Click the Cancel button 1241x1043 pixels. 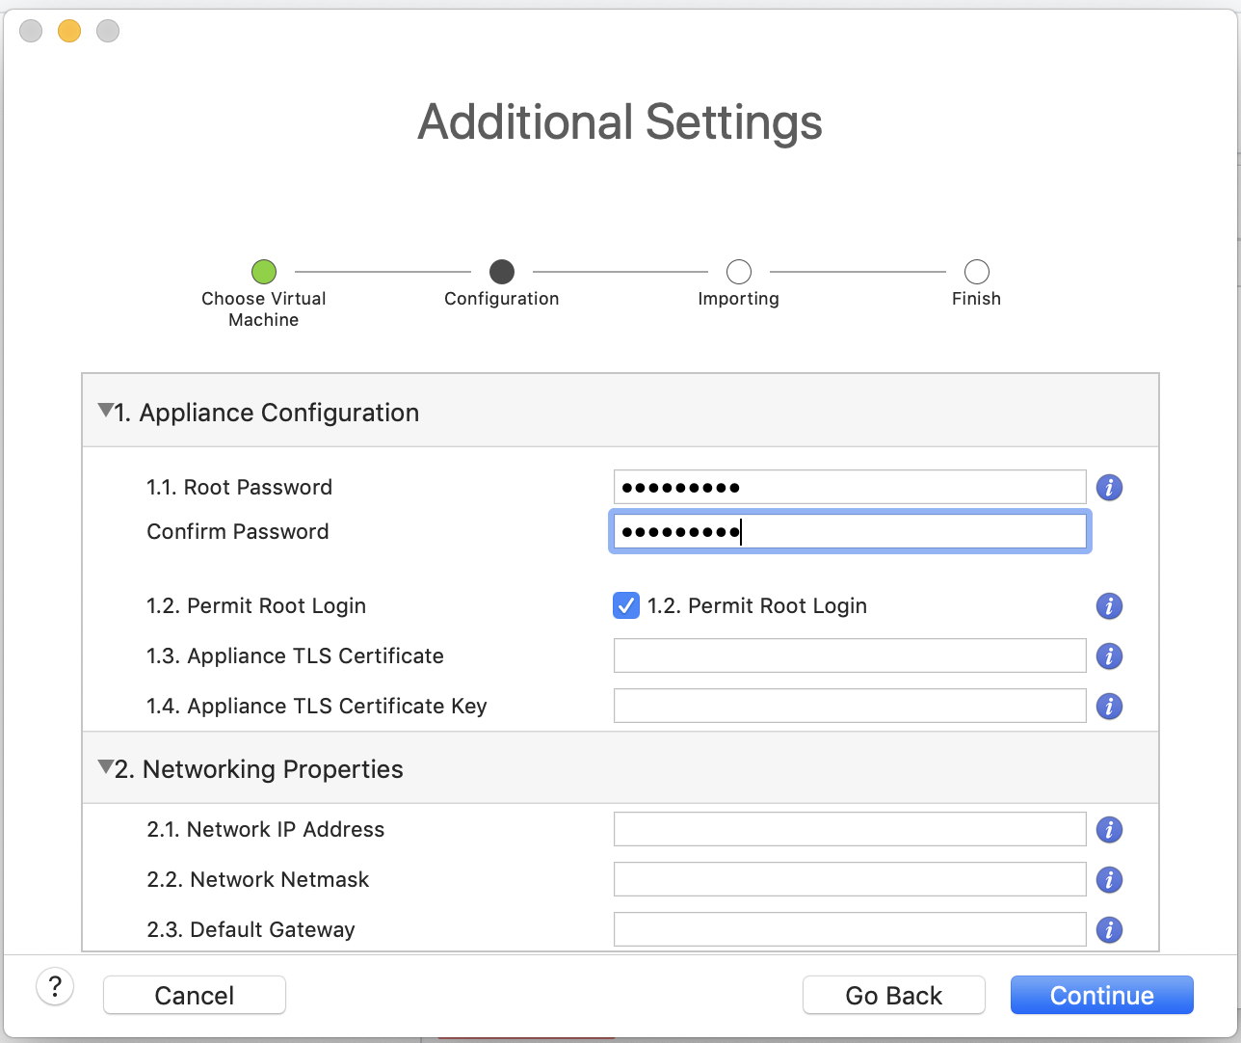(195, 995)
